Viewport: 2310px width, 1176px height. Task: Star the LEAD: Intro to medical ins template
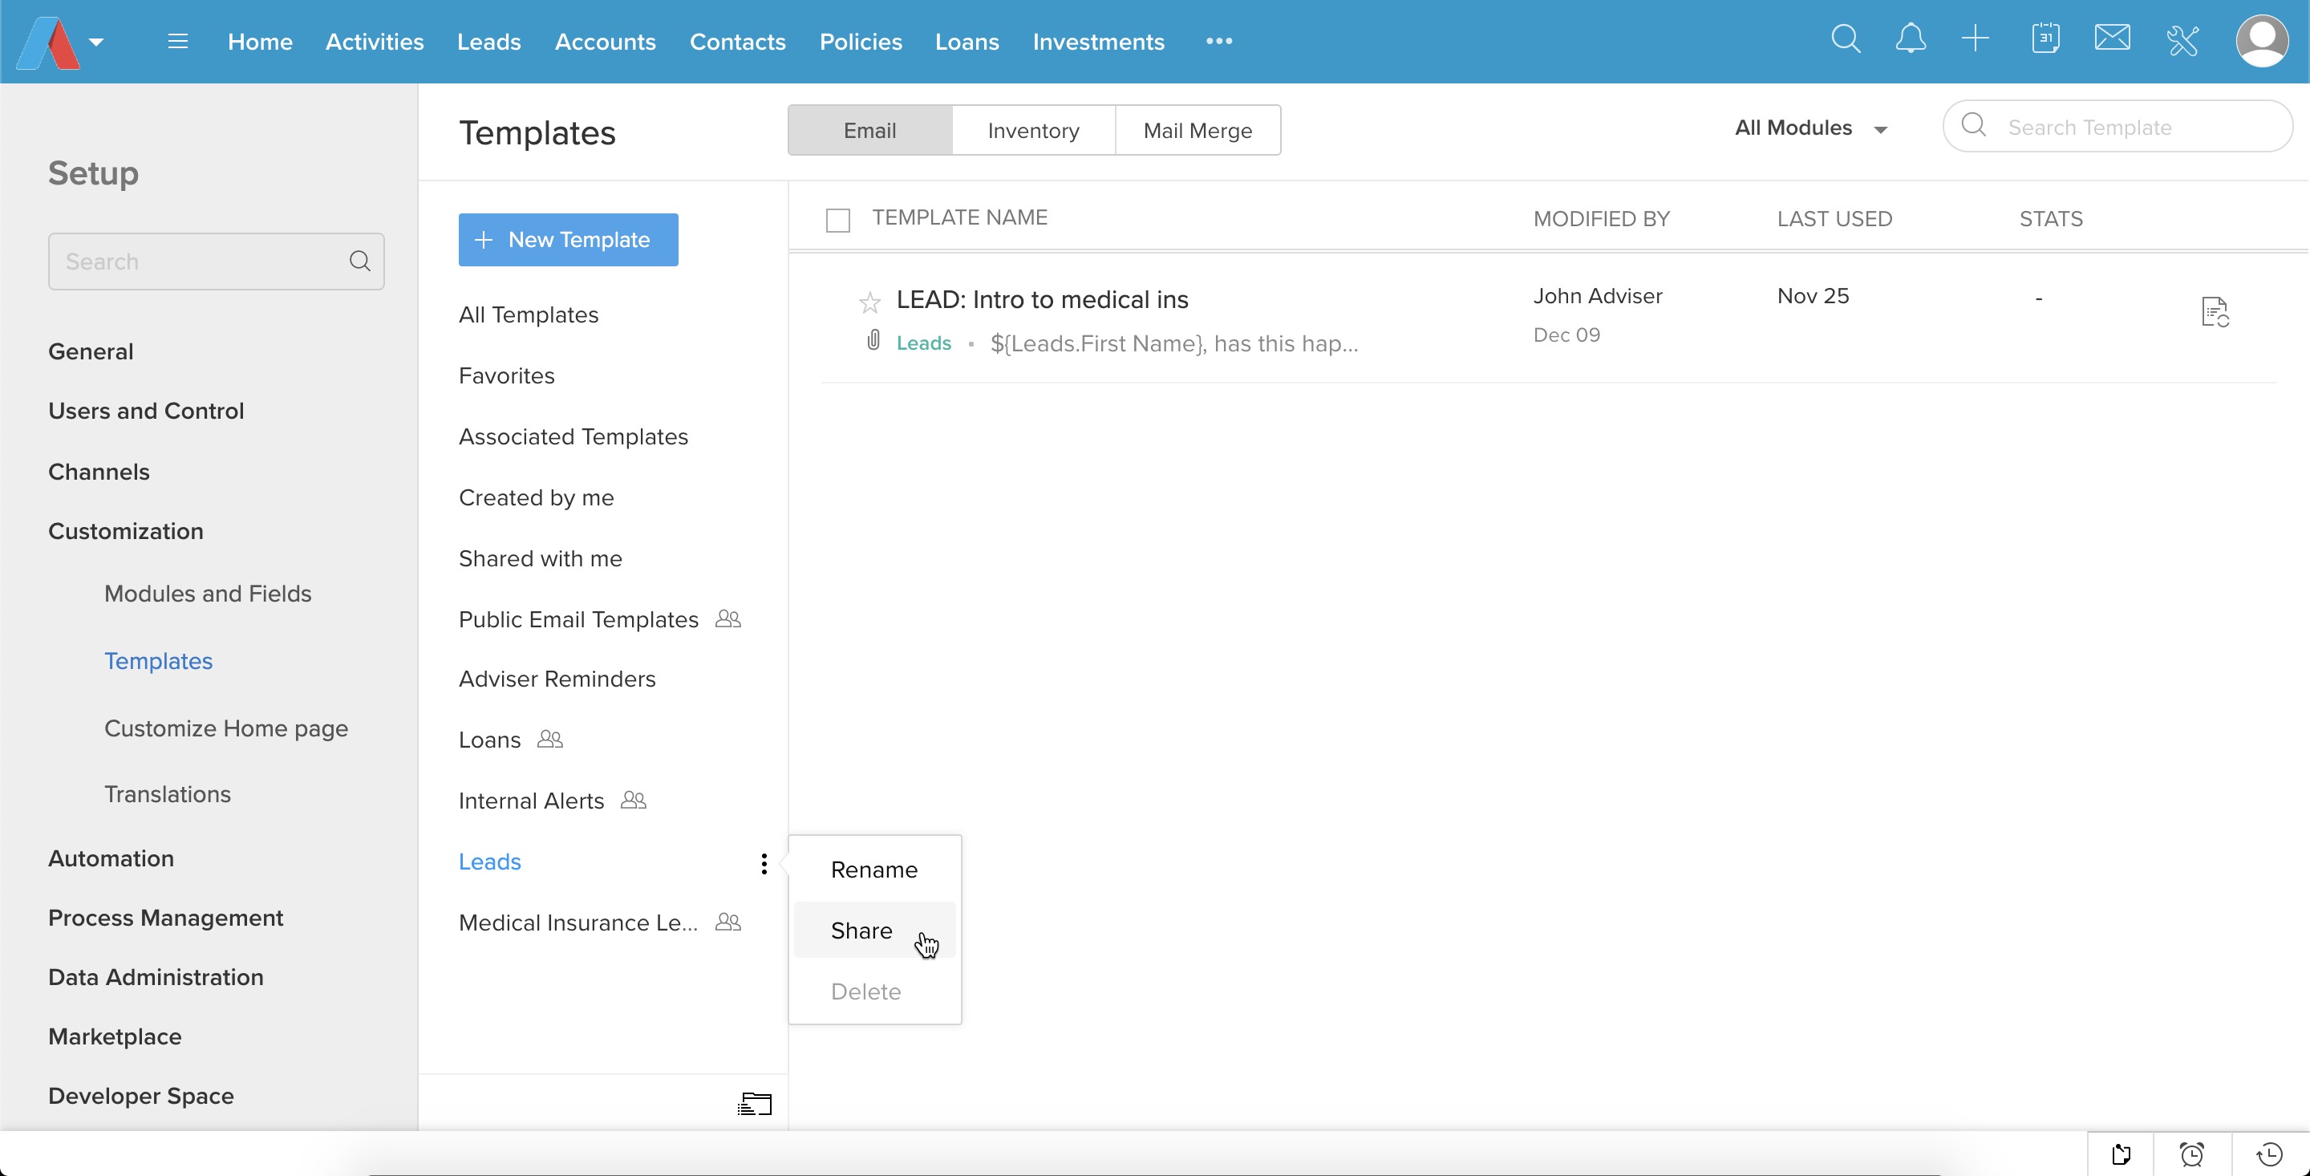(x=869, y=302)
